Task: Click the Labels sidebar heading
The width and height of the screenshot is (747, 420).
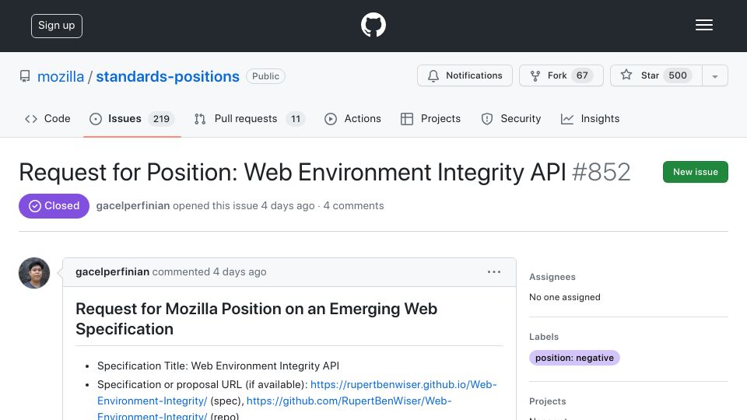Action: [544, 337]
